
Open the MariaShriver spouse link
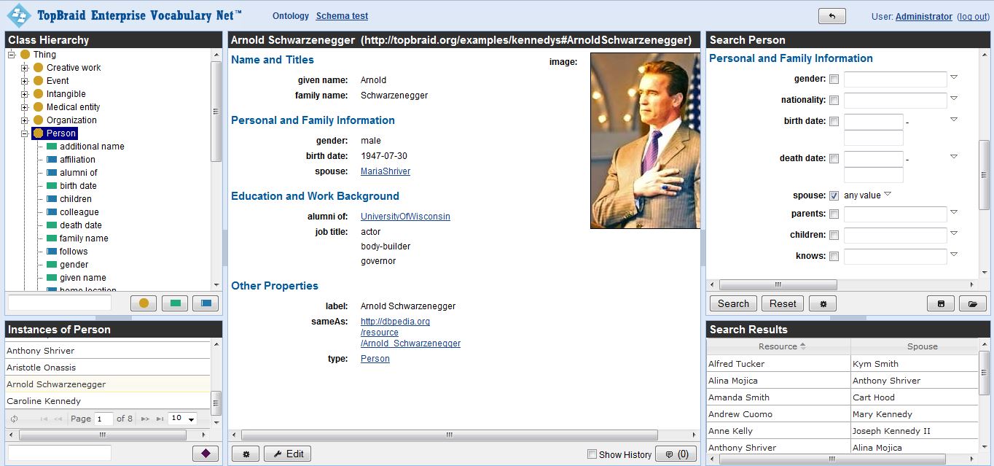386,171
